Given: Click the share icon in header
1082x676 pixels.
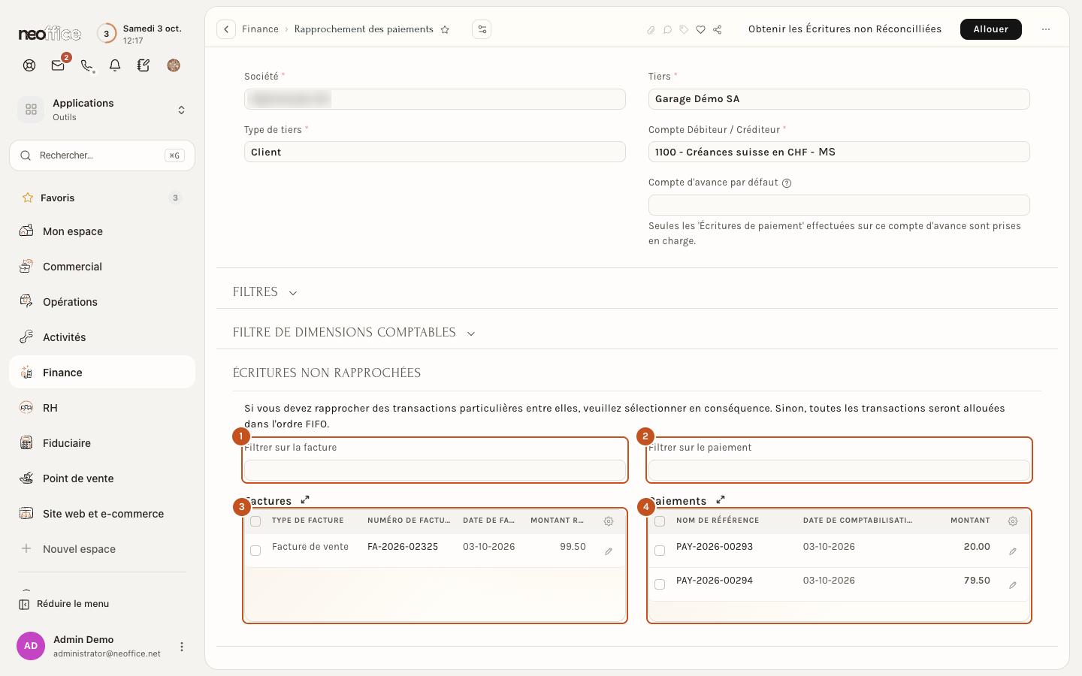Looking at the screenshot, I should click(x=718, y=29).
